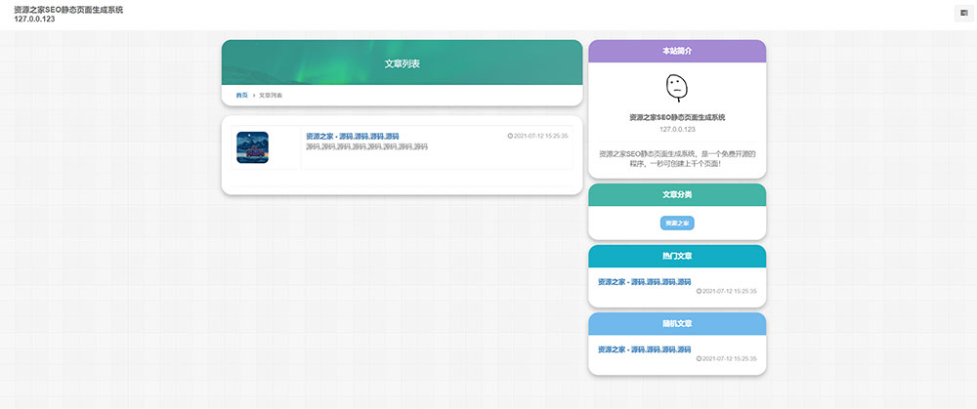
Task: Click the clock icon under 随机文章 entry
Action: click(699, 358)
